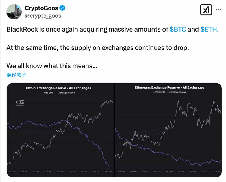This screenshot has height=182, width=226.
Task: Click the 2023 Jan label on Ethereum chart
Action: (x=121, y=172)
